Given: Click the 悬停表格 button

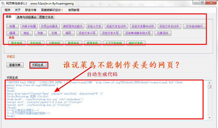Looking at the screenshot, I should [74, 43].
